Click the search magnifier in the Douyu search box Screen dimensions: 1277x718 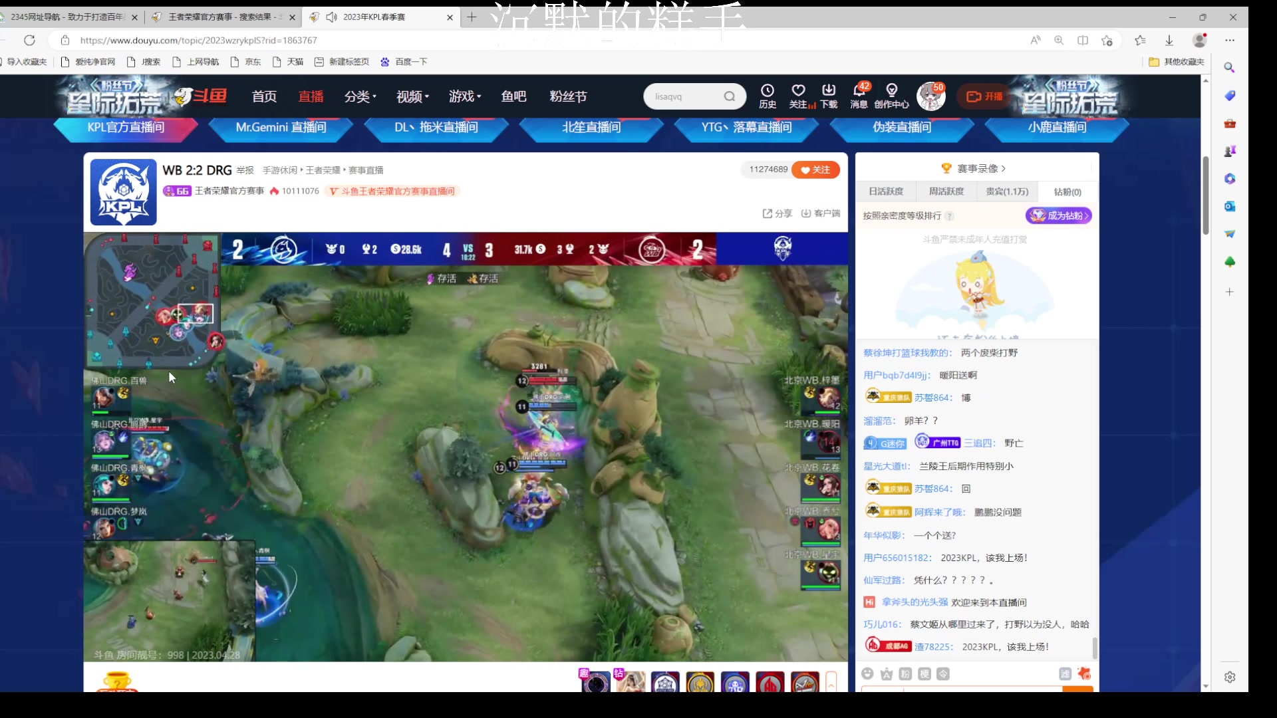[730, 96]
